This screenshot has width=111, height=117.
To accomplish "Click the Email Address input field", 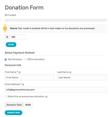I will click(56, 90).
